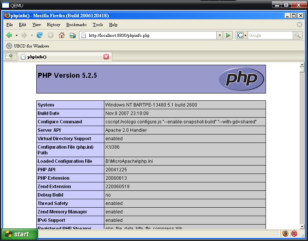Click the QEMU title bar icon
Viewport: 308px width, 241px height.
(5, 5)
